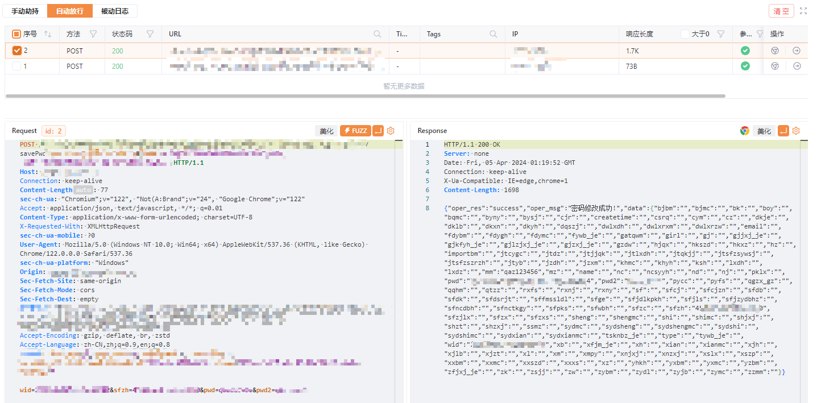Switch to the 被动日志 tab
Viewport: 817px width, 403px height.
[114, 11]
